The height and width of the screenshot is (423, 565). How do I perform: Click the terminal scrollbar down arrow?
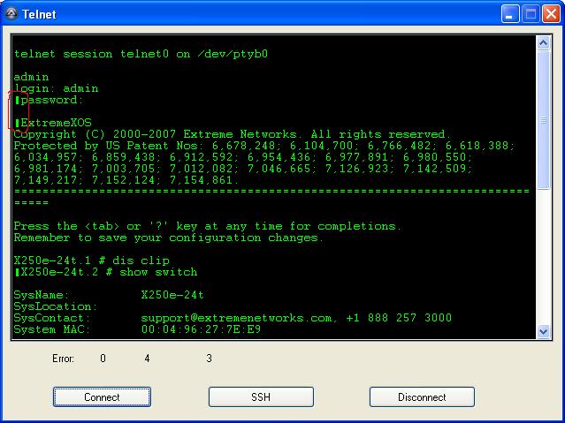coord(543,331)
